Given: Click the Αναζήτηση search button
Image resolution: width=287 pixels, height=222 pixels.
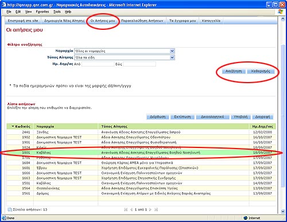Looking at the screenshot, I should [234, 71].
